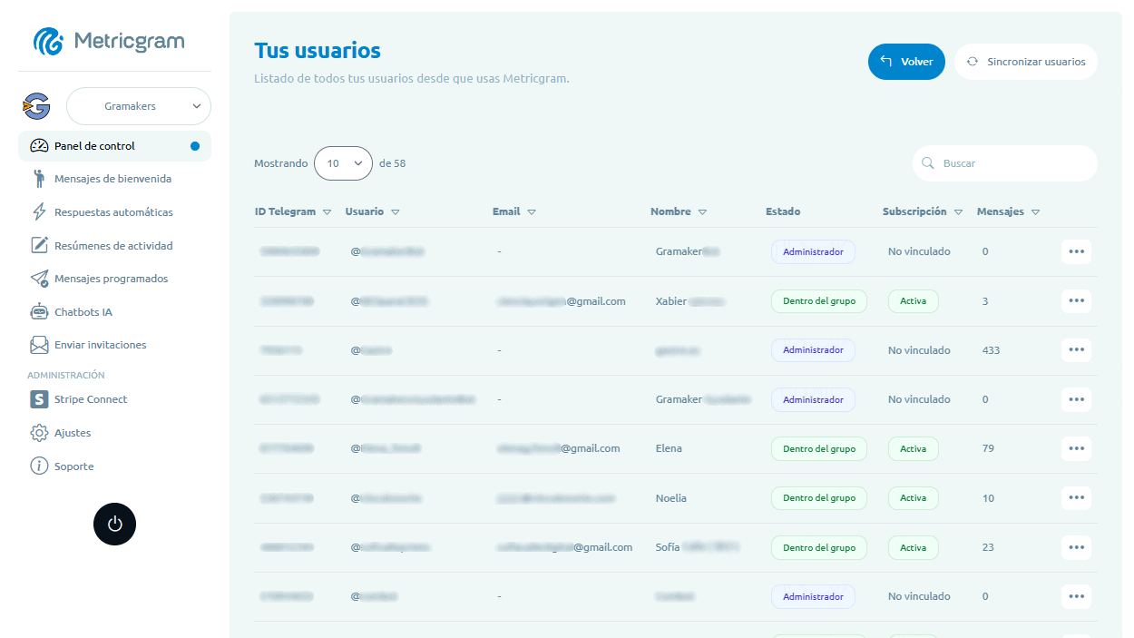This screenshot has height=638, width=1134.
Task: Click the power logout button
Action: [x=114, y=524]
